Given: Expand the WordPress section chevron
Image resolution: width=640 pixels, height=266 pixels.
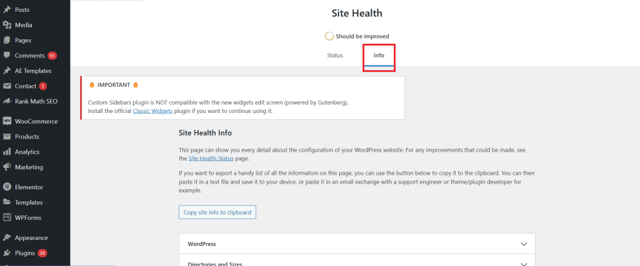Looking at the screenshot, I should click(524, 244).
